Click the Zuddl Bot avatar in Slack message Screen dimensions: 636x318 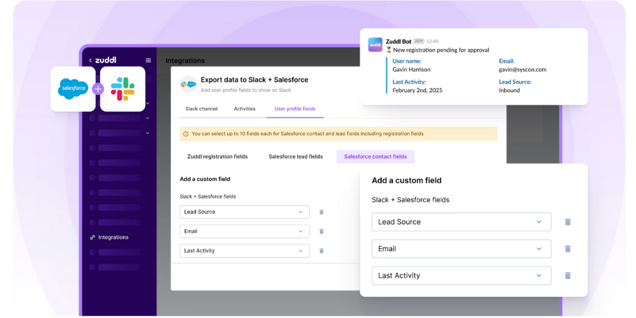click(375, 45)
